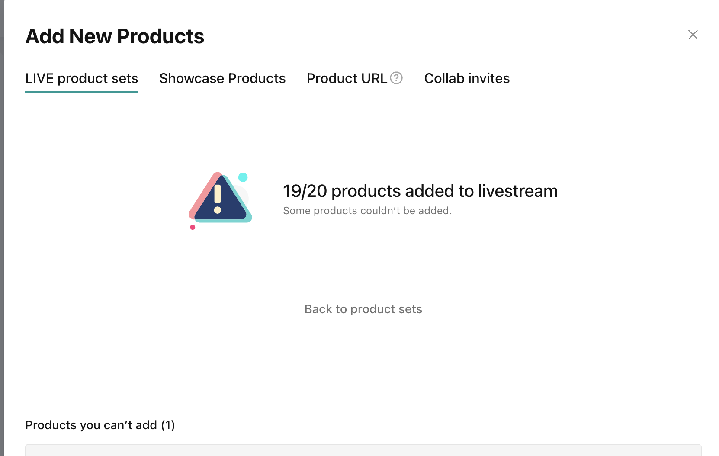Viewport: 719px width, 456px height.
Task: Click the Add New Products title
Action: [115, 36]
